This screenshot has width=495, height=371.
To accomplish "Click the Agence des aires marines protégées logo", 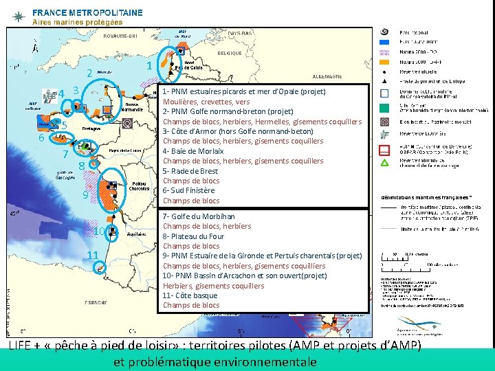I will pyautogui.click(x=419, y=326).
